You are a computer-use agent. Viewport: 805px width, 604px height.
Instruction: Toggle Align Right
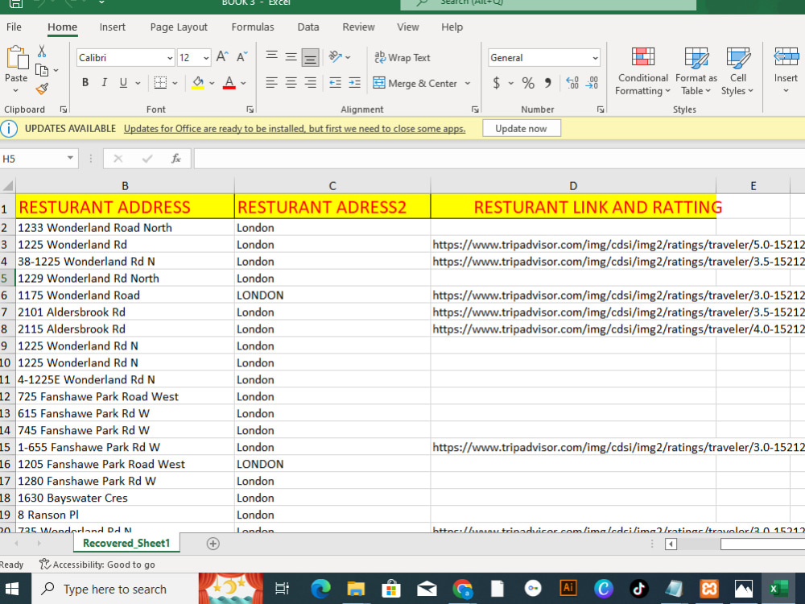[311, 83]
